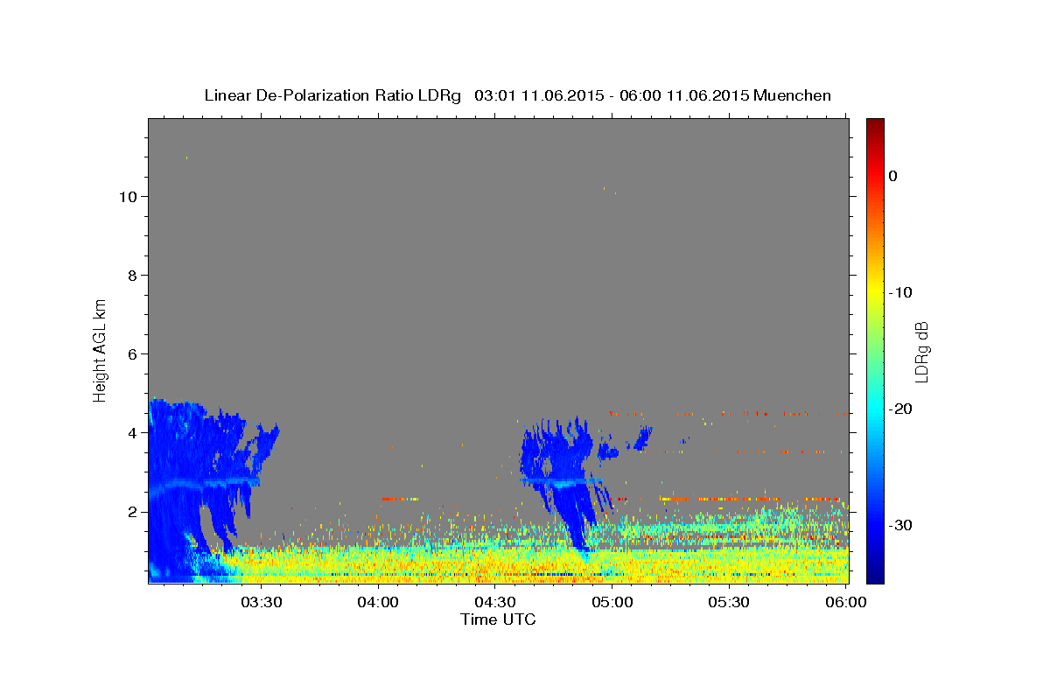Screen dimensions: 1050x700
Task: Click the 'Time UTC' axis label
Action: pyautogui.click(x=498, y=619)
